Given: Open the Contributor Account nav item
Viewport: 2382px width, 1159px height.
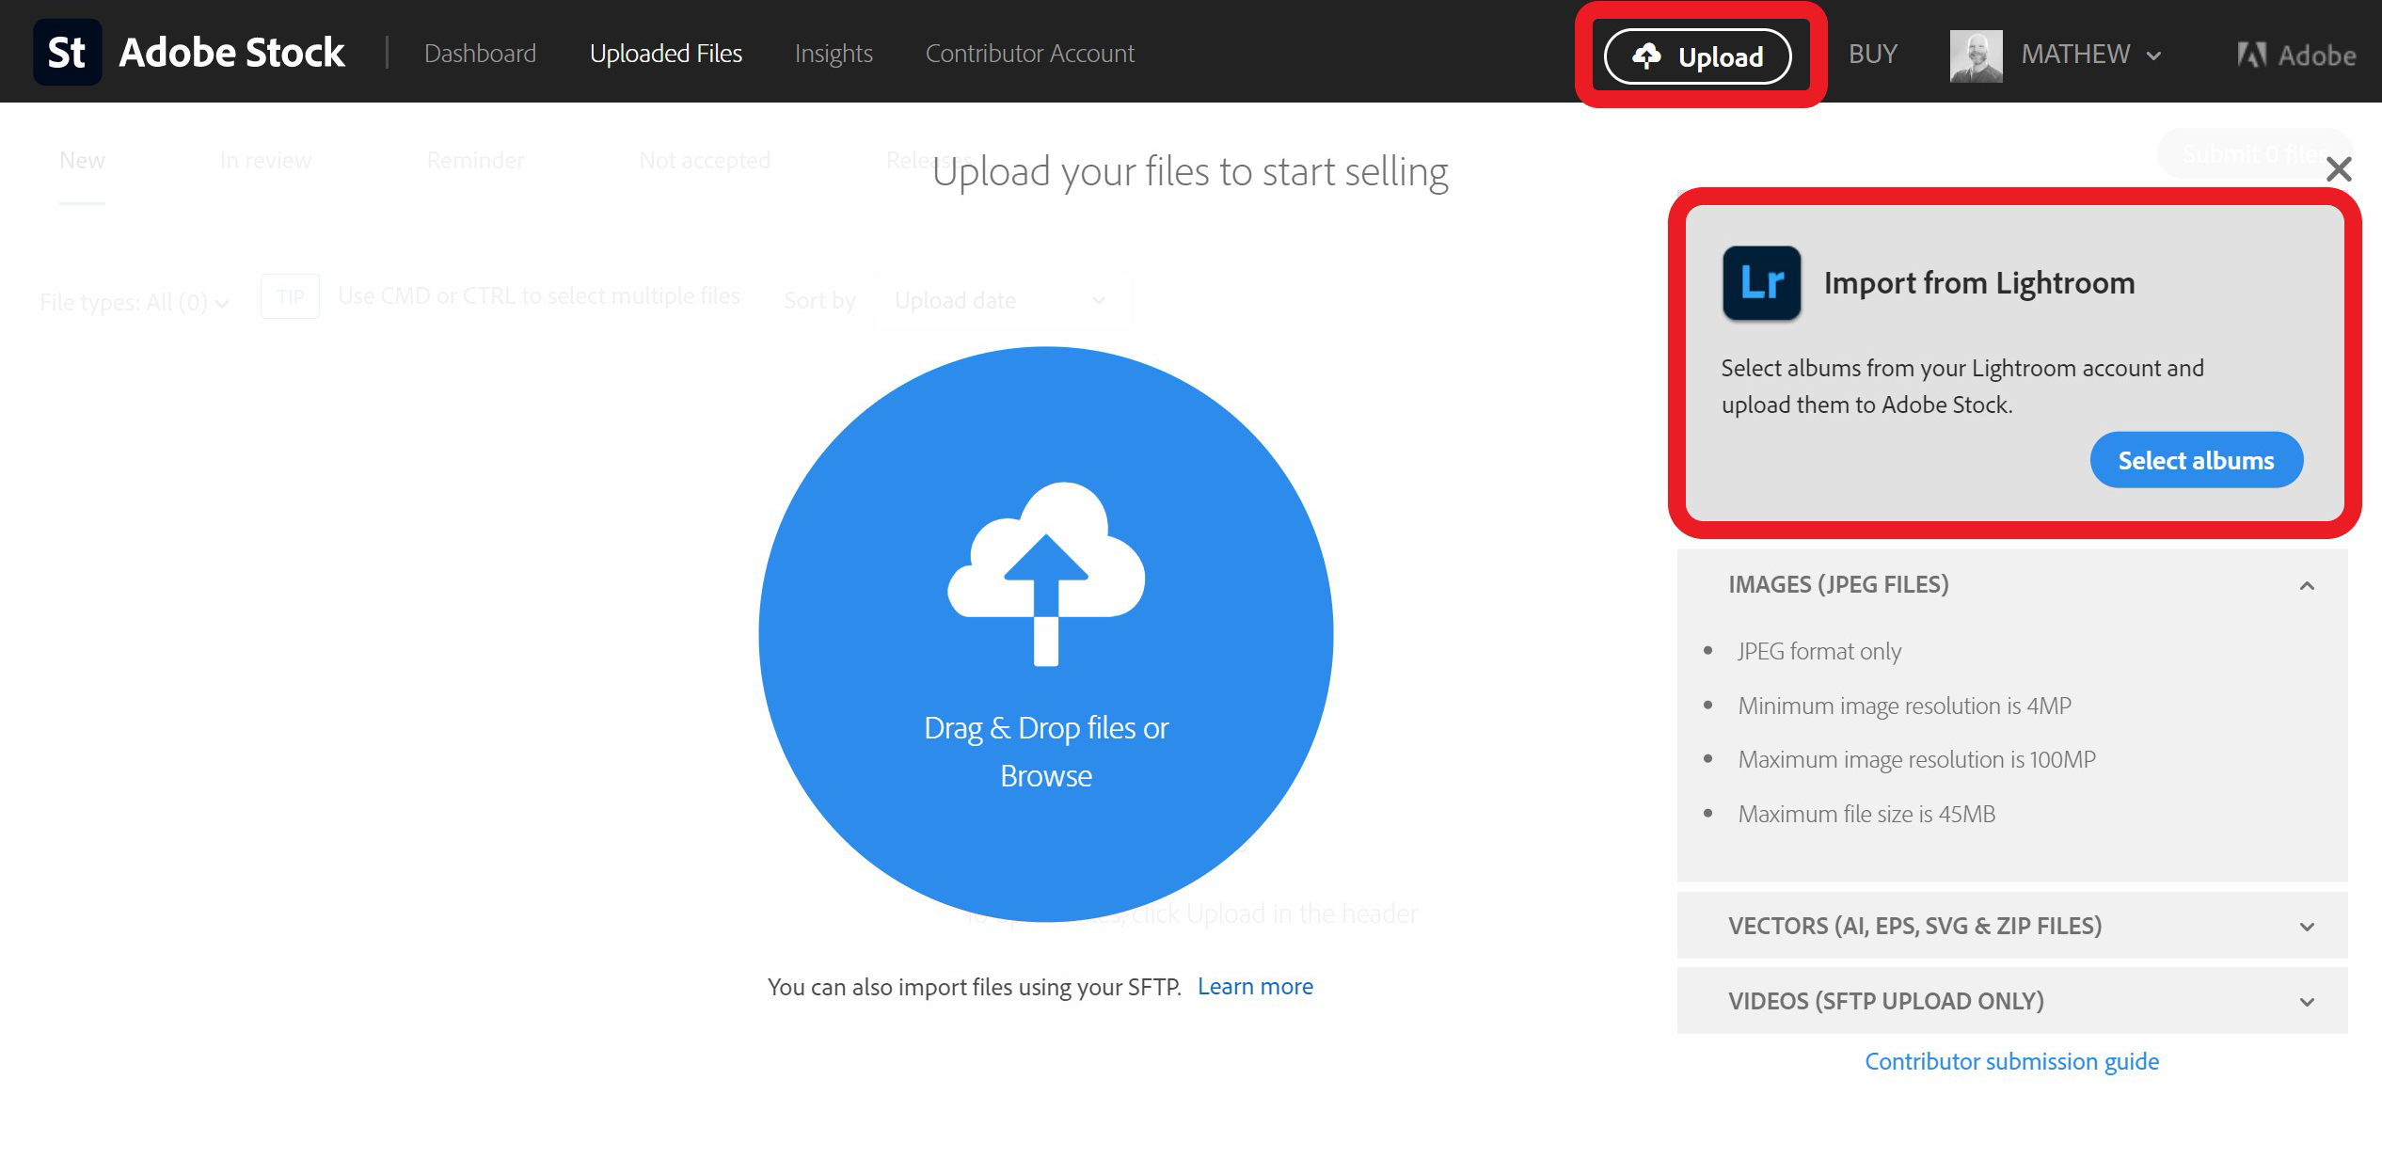Looking at the screenshot, I should 1029,54.
